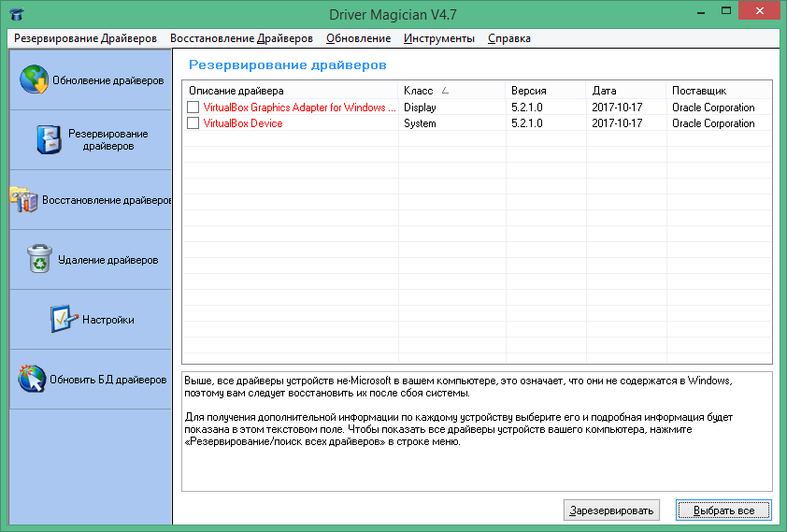Click the Обновить БД драйверов globe icon
787x532 pixels.
point(32,379)
